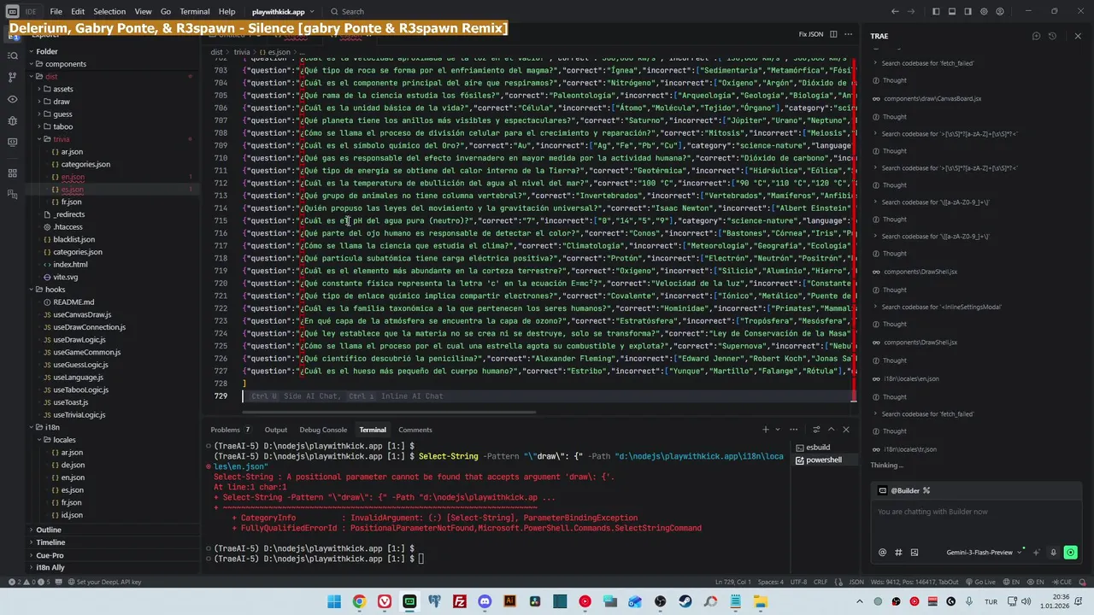
Task: Open chat history in the TRAE panel
Action: 1052,36
